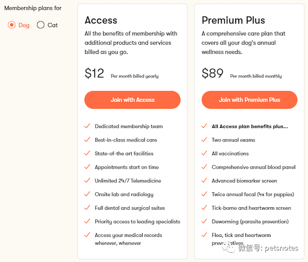Viewport: 308px width, 262px height.
Task: Click the Comprehensive annual blood panel item
Action: pos(254,167)
